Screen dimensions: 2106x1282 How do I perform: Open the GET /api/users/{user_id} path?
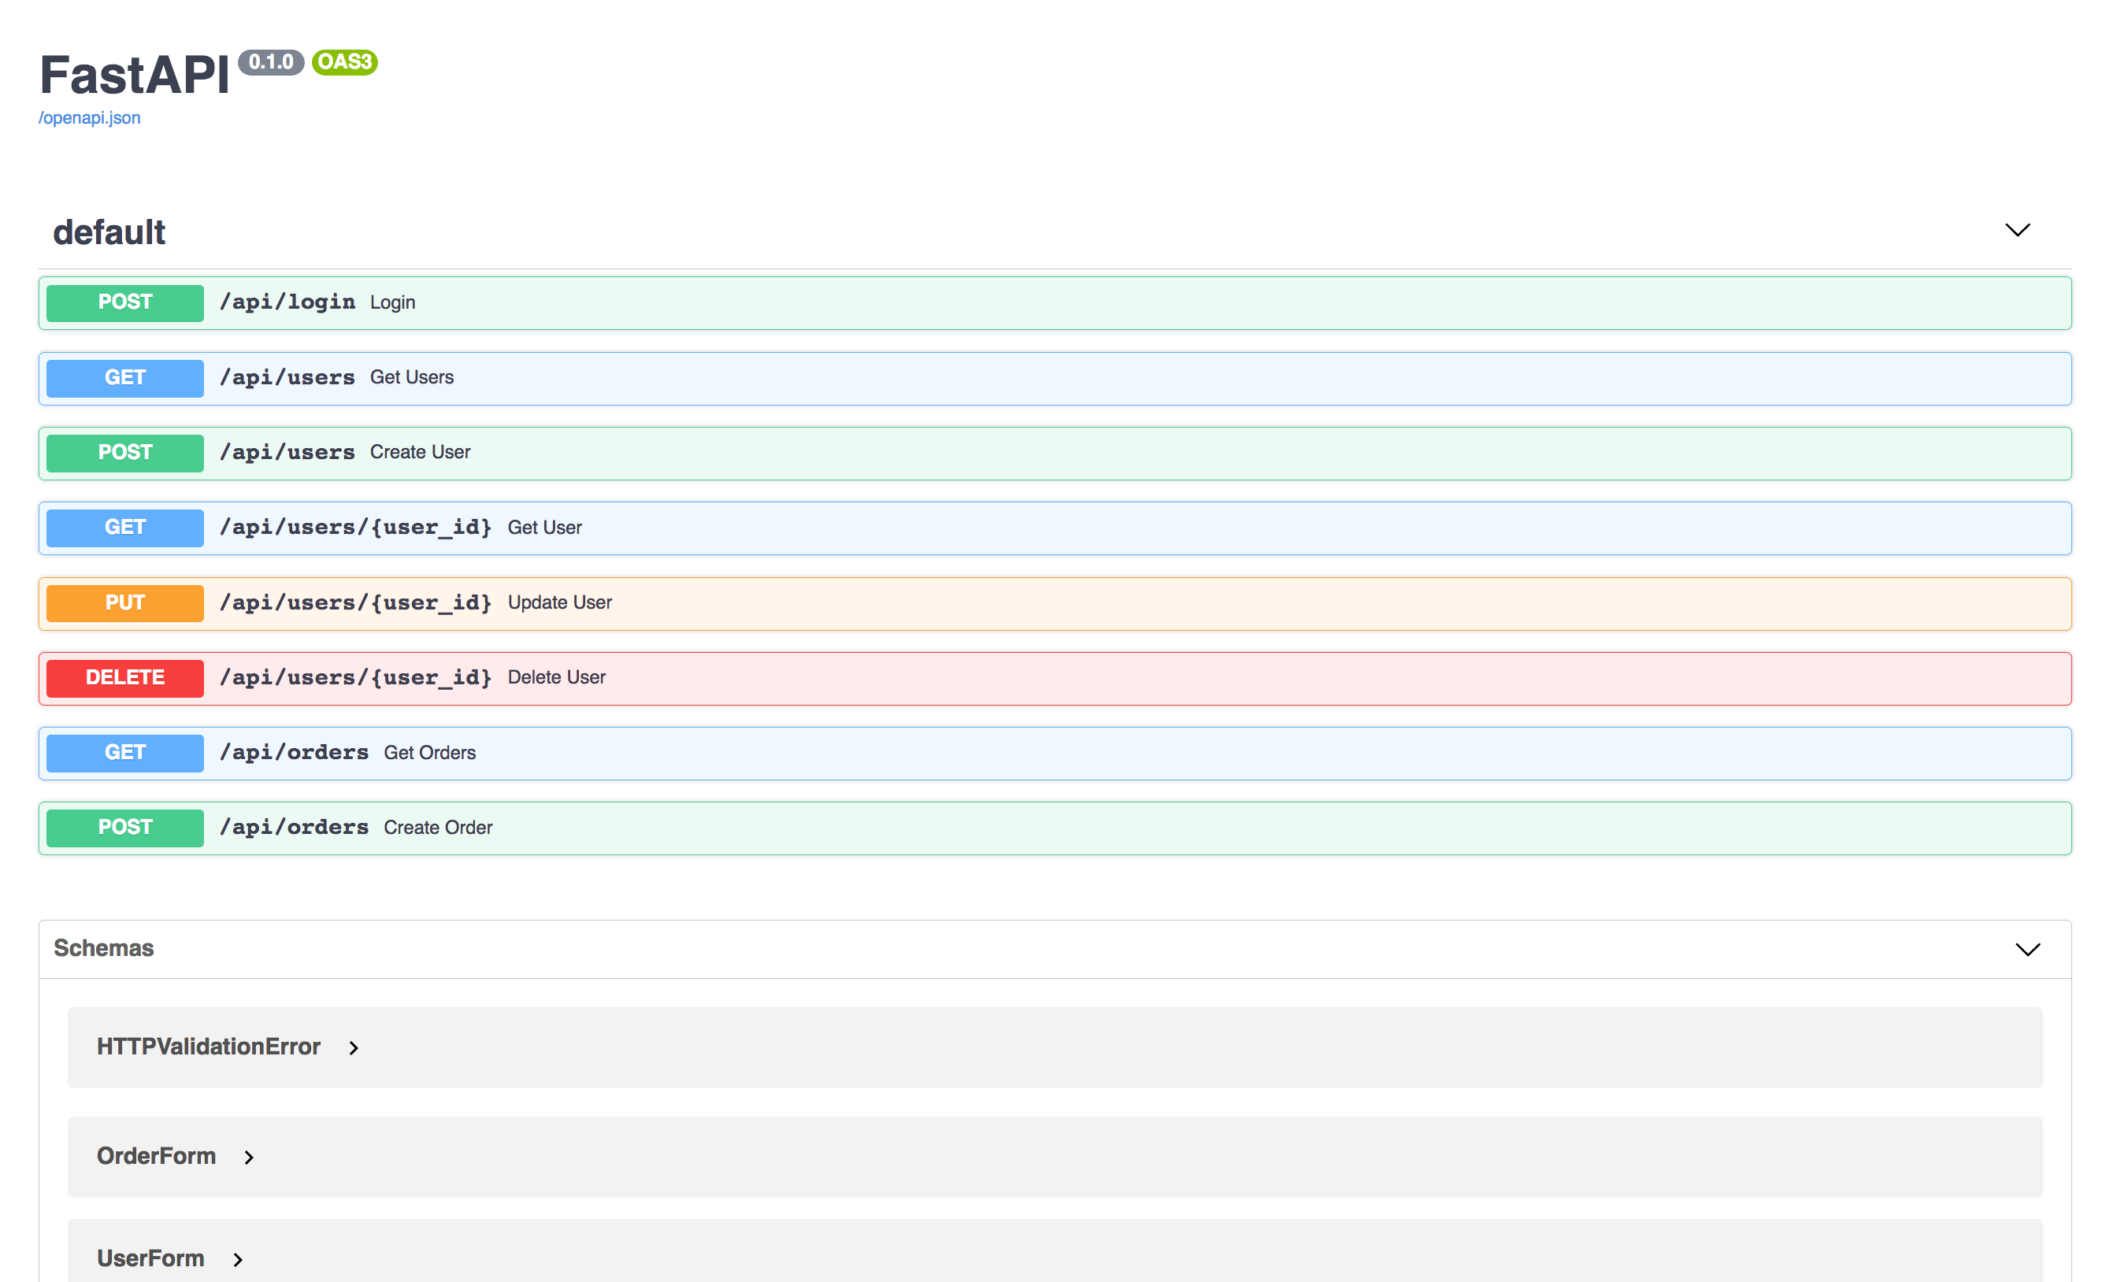click(x=354, y=528)
